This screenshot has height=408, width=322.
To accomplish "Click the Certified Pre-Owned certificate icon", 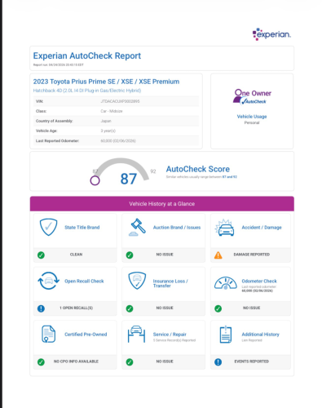I will coord(48,334).
